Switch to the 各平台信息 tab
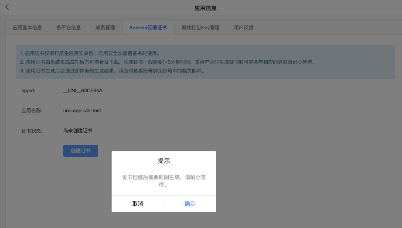 point(68,28)
